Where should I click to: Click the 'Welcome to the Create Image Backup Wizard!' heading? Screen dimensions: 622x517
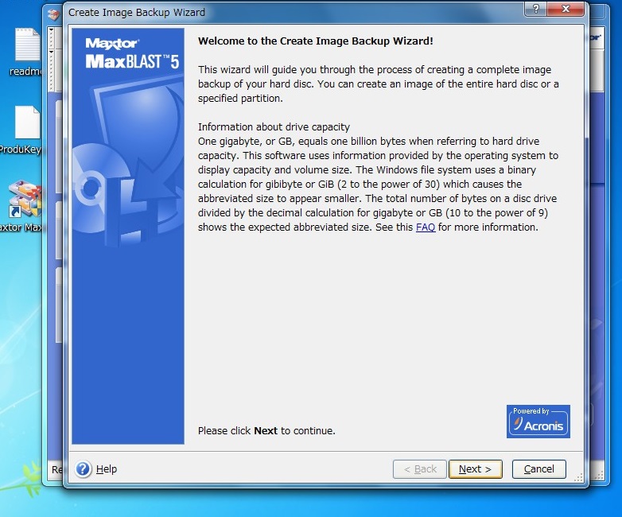pyautogui.click(x=315, y=41)
